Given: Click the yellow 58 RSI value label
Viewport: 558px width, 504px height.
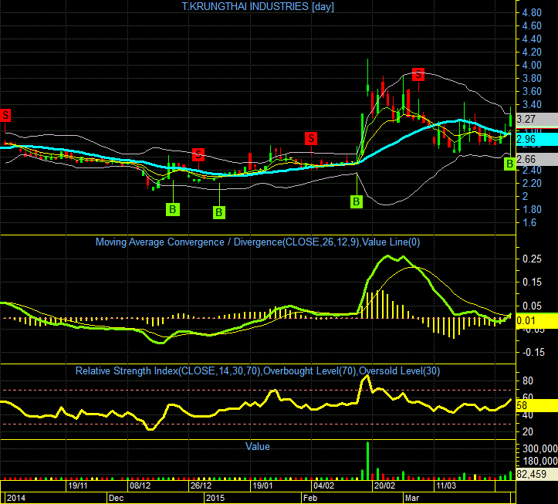Looking at the screenshot, I should [x=536, y=405].
